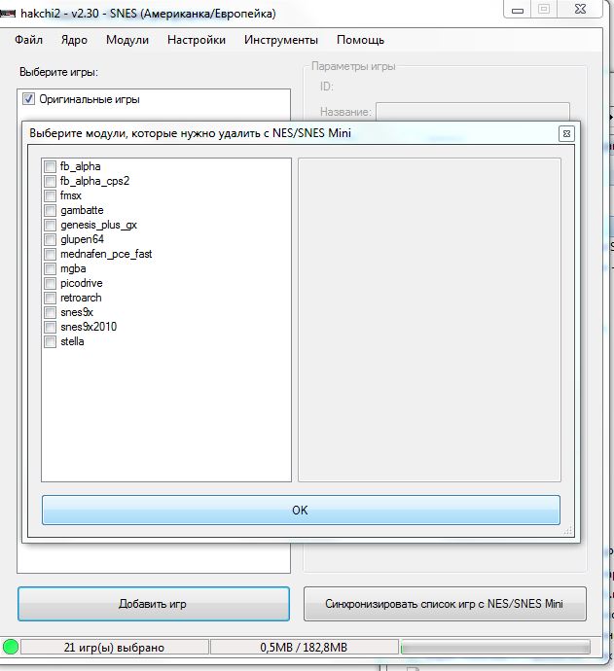Uncheck Оригинальные игры checkbox
This screenshot has width=614, height=671.
click(28, 99)
